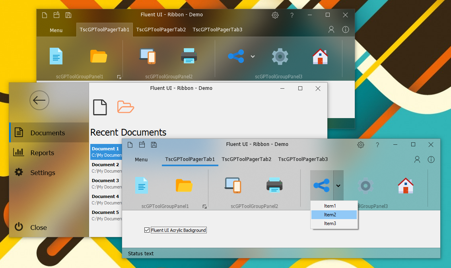The width and height of the screenshot is (451, 268).
Task: Expand the share dropdown arrow in the dark back window
Action: click(x=253, y=56)
